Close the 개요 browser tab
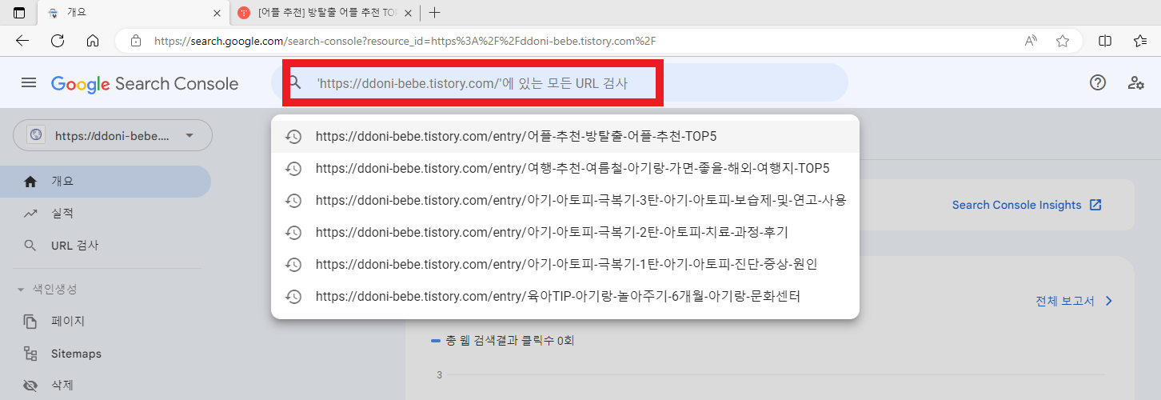 point(217,13)
